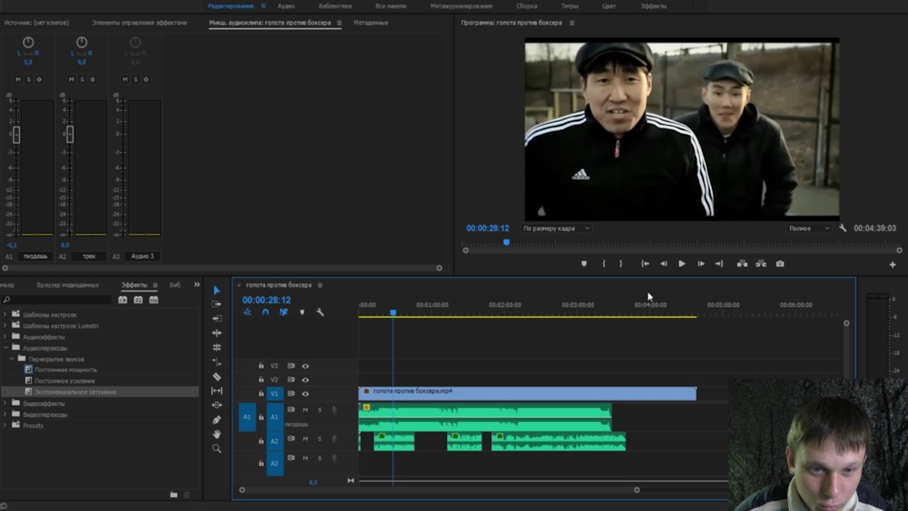The height and width of the screenshot is (511, 908).
Task: Hide the V3 track with its eye icon
Action: [x=305, y=366]
